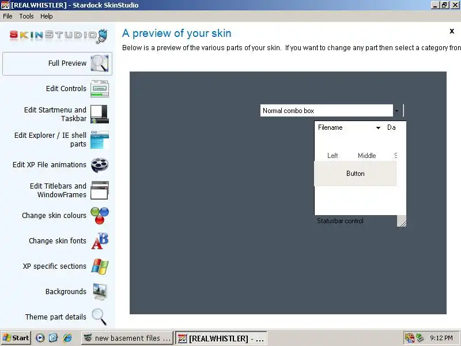461x346 pixels.
Task: Click the Explorer / IE shell parts icon
Action: pyautogui.click(x=99, y=140)
